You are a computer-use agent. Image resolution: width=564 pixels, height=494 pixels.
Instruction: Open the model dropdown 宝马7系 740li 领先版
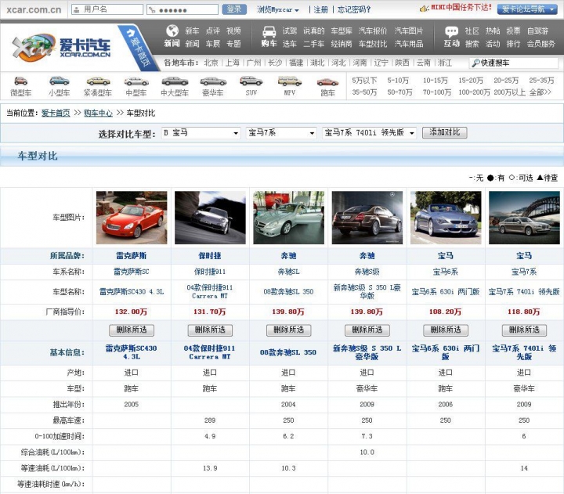pos(369,132)
